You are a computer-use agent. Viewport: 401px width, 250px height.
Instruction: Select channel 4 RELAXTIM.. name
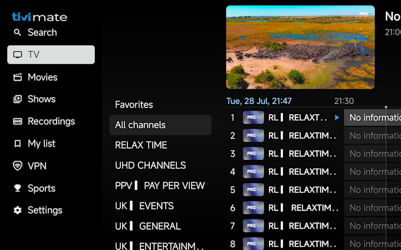tap(303, 172)
